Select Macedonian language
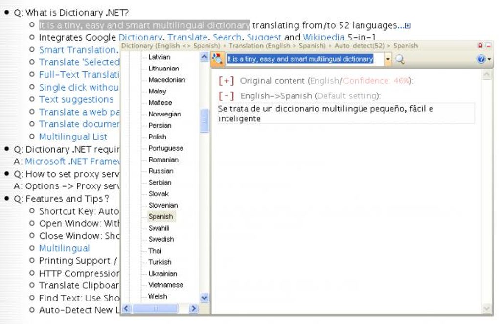Image resolution: width=499 pixels, height=324 pixels. (x=167, y=80)
